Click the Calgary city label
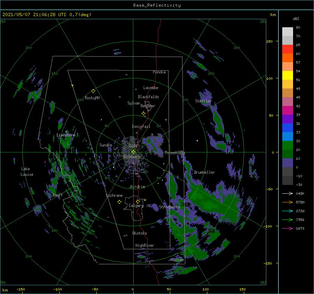 [136, 206]
